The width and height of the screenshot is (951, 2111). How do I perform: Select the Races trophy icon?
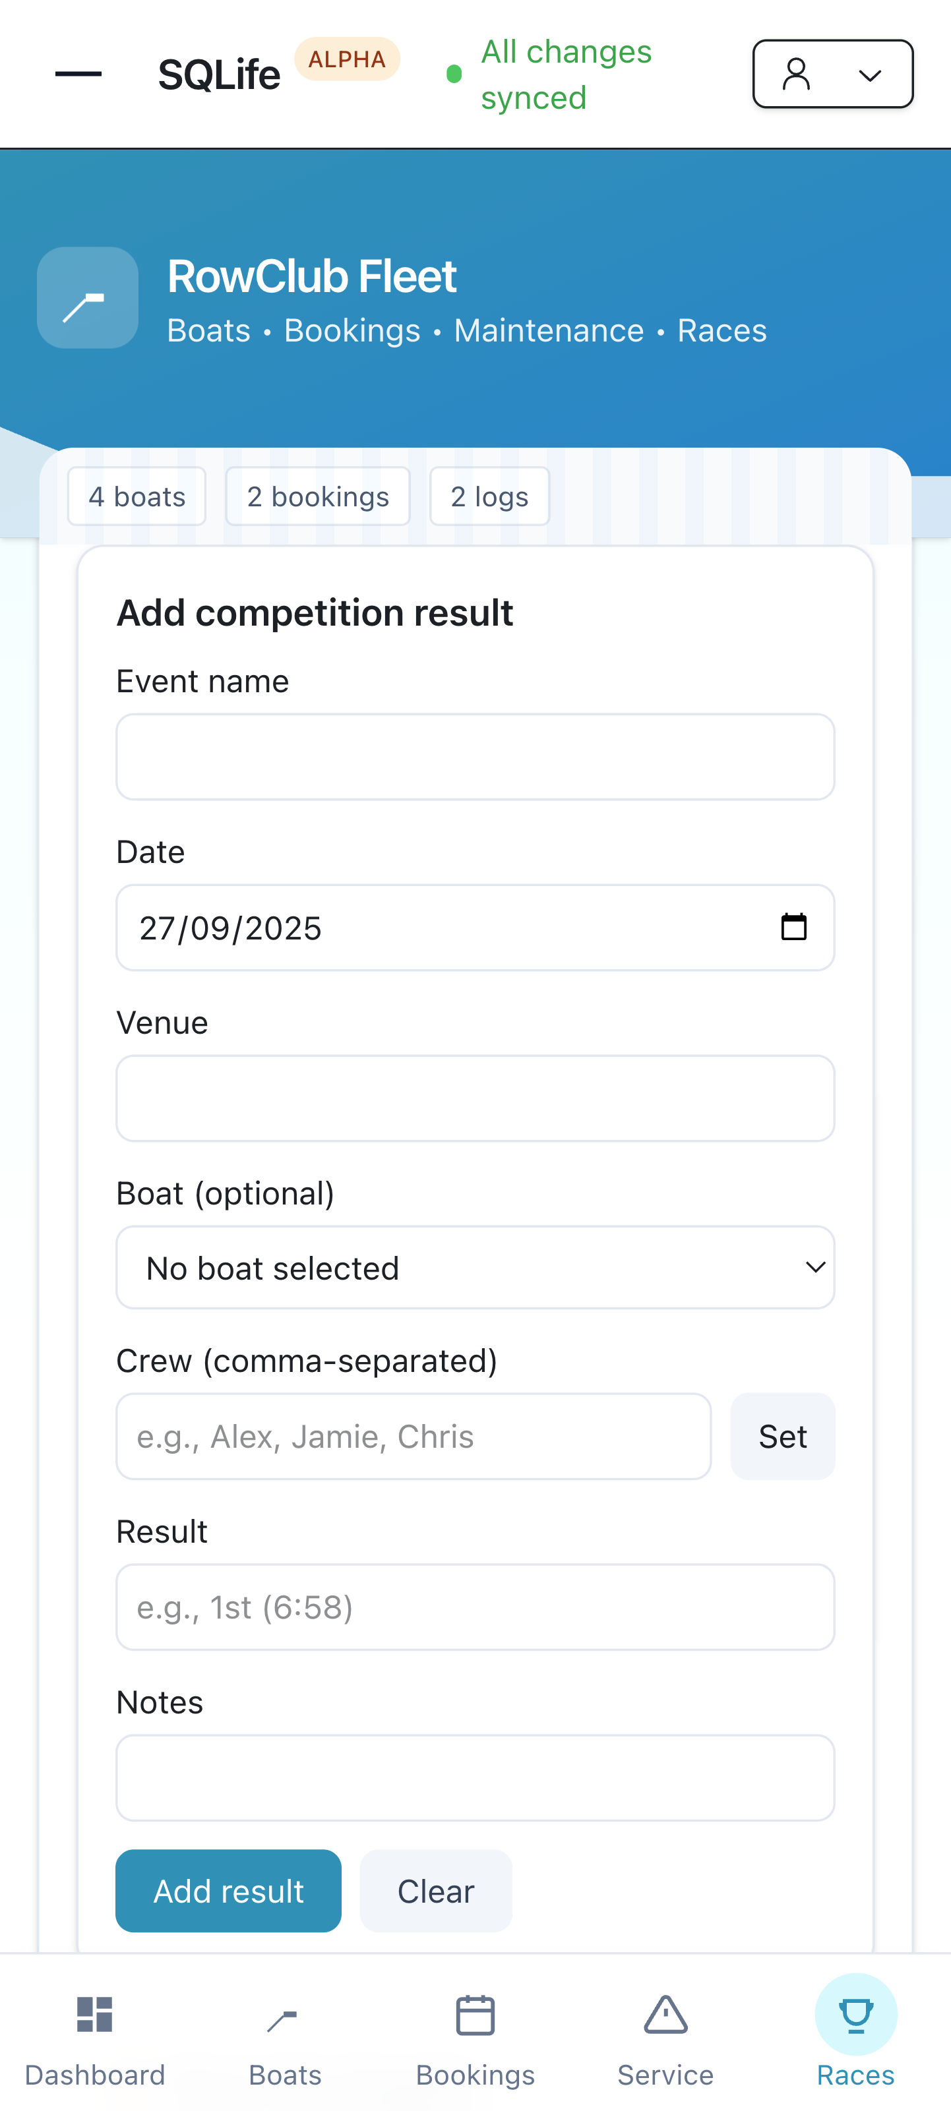point(855,2015)
